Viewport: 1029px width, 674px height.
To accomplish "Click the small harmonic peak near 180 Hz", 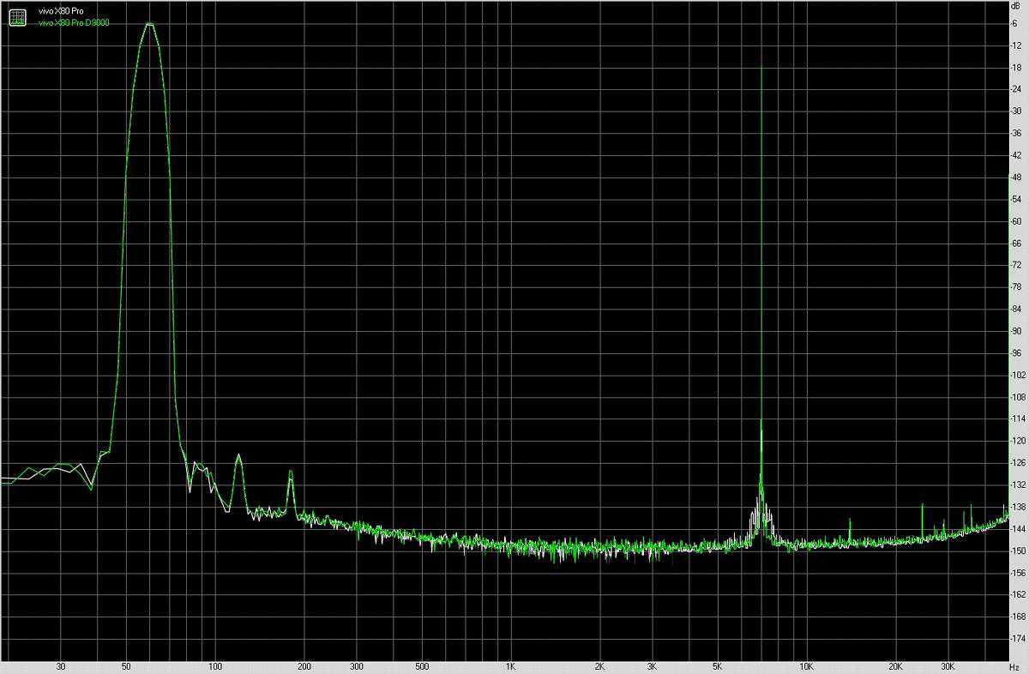I will (291, 472).
